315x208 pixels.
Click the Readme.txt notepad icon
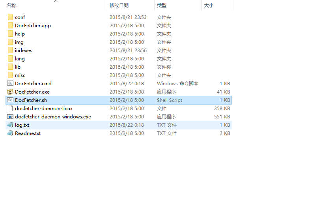click(x=10, y=133)
